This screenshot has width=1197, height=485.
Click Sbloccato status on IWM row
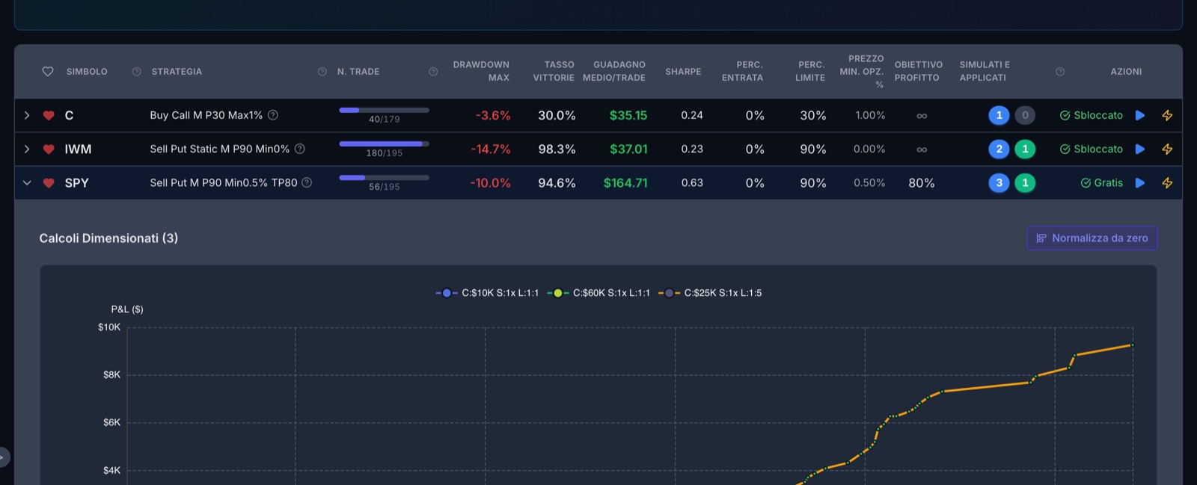click(x=1092, y=149)
